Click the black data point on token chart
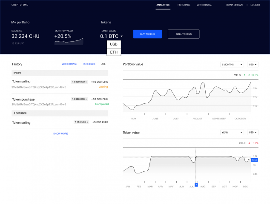Viewport: 270px width, 204px height. coord(196,158)
